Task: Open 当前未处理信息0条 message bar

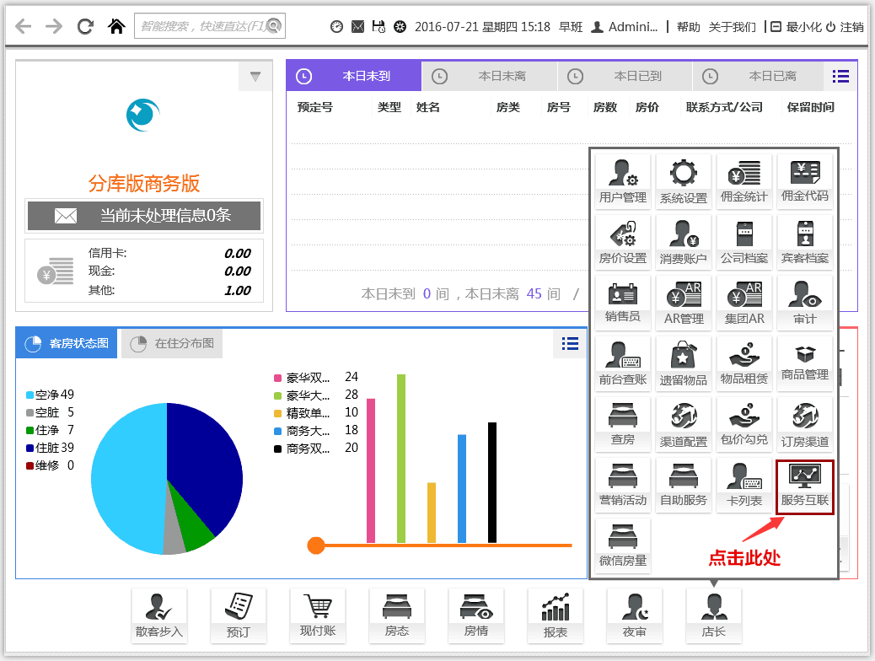Action: click(x=144, y=216)
